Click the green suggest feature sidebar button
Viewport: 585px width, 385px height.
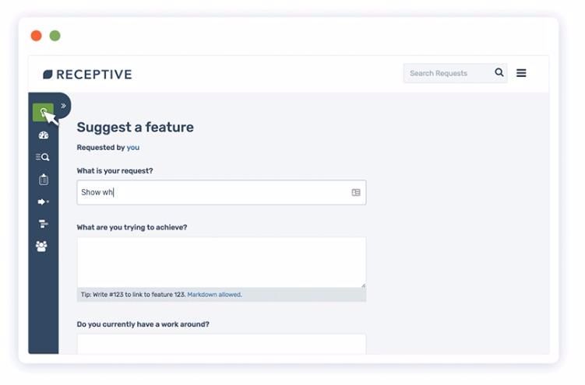click(x=44, y=114)
